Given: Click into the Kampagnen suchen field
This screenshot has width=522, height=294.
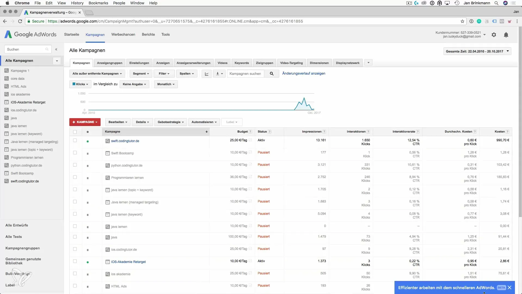Looking at the screenshot, I should [x=245, y=74].
